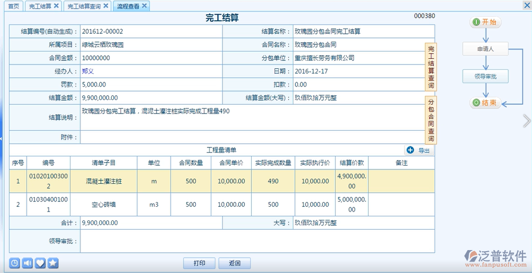The width and height of the screenshot is (532, 273).
Task: Select the 开始 workflow node
Action: (485, 22)
